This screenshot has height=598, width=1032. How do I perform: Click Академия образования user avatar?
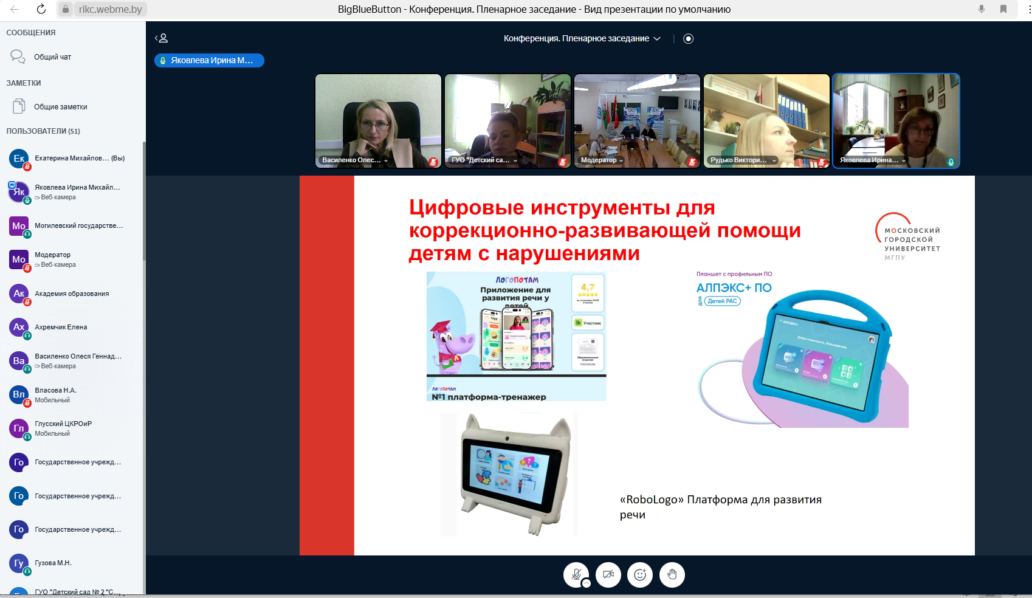(x=19, y=294)
